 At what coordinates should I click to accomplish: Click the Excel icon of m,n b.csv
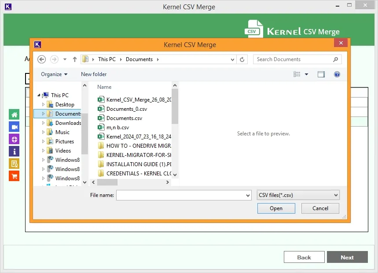[x=101, y=127]
